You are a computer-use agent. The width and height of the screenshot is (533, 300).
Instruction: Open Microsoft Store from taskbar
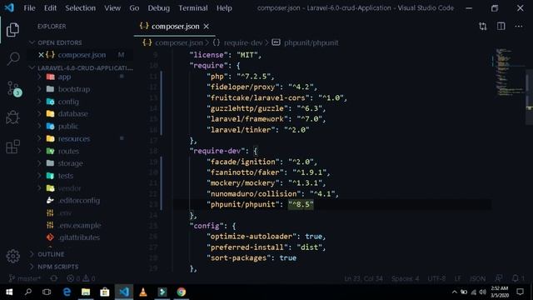pyautogui.click(x=105, y=292)
